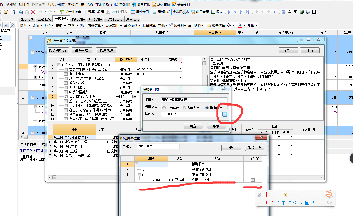Click the Sogou input method logo
The height and width of the screenshot is (216, 353).
pyautogui.click(x=329, y=194)
